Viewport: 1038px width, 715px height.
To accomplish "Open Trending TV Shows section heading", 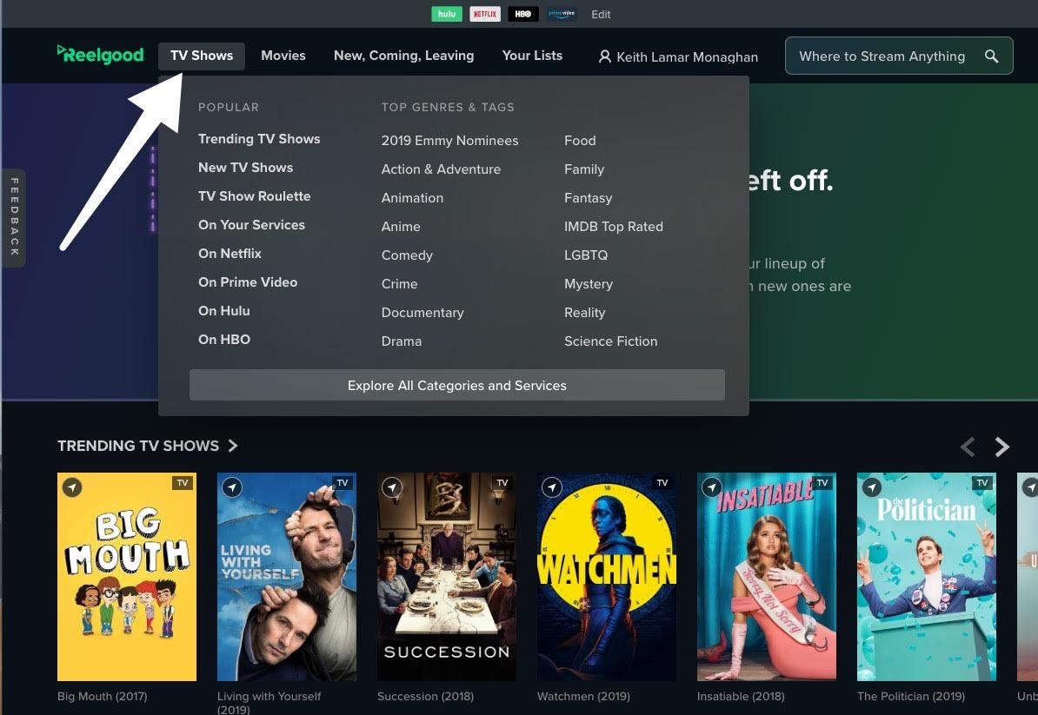I will pos(137,446).
